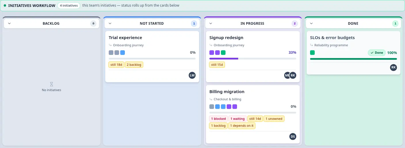
Task: Click the 0% label on Billing migration
Action: point(293,107)
